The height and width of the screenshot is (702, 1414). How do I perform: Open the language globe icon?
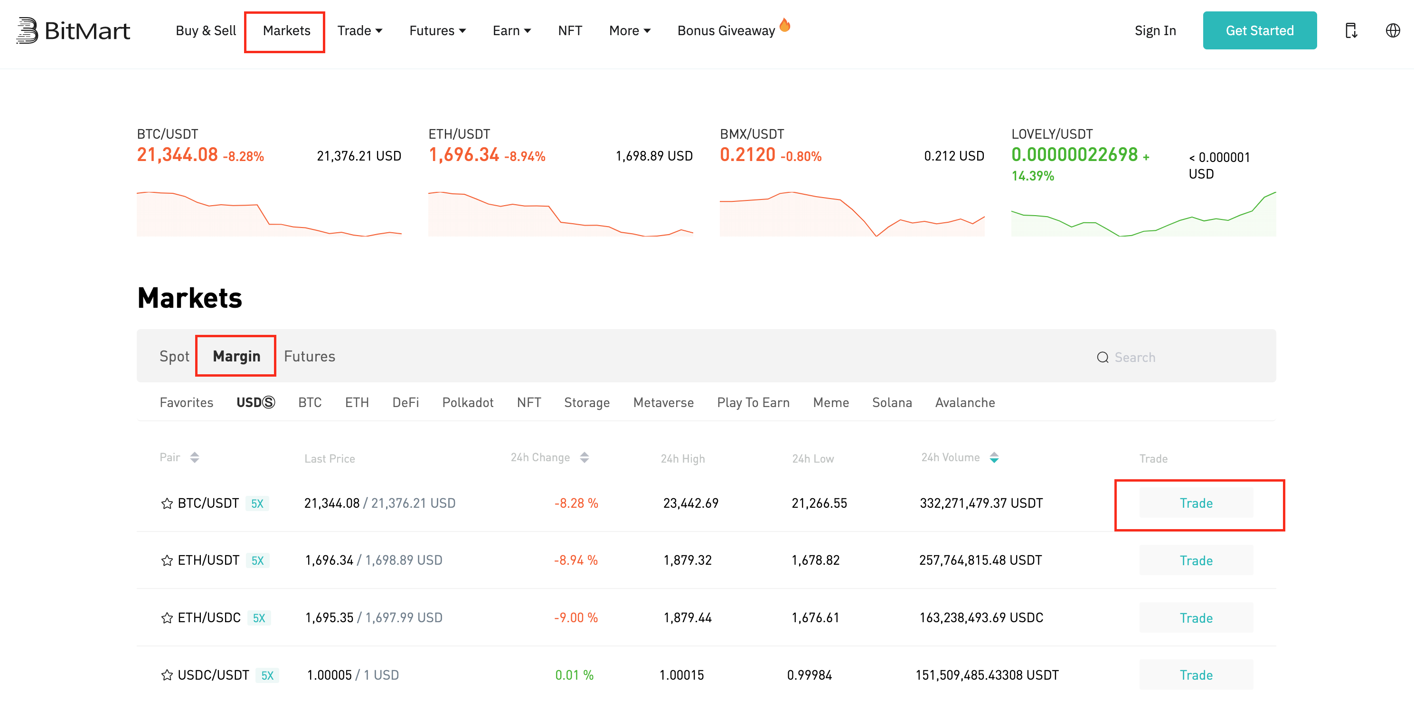(1393, 30)
